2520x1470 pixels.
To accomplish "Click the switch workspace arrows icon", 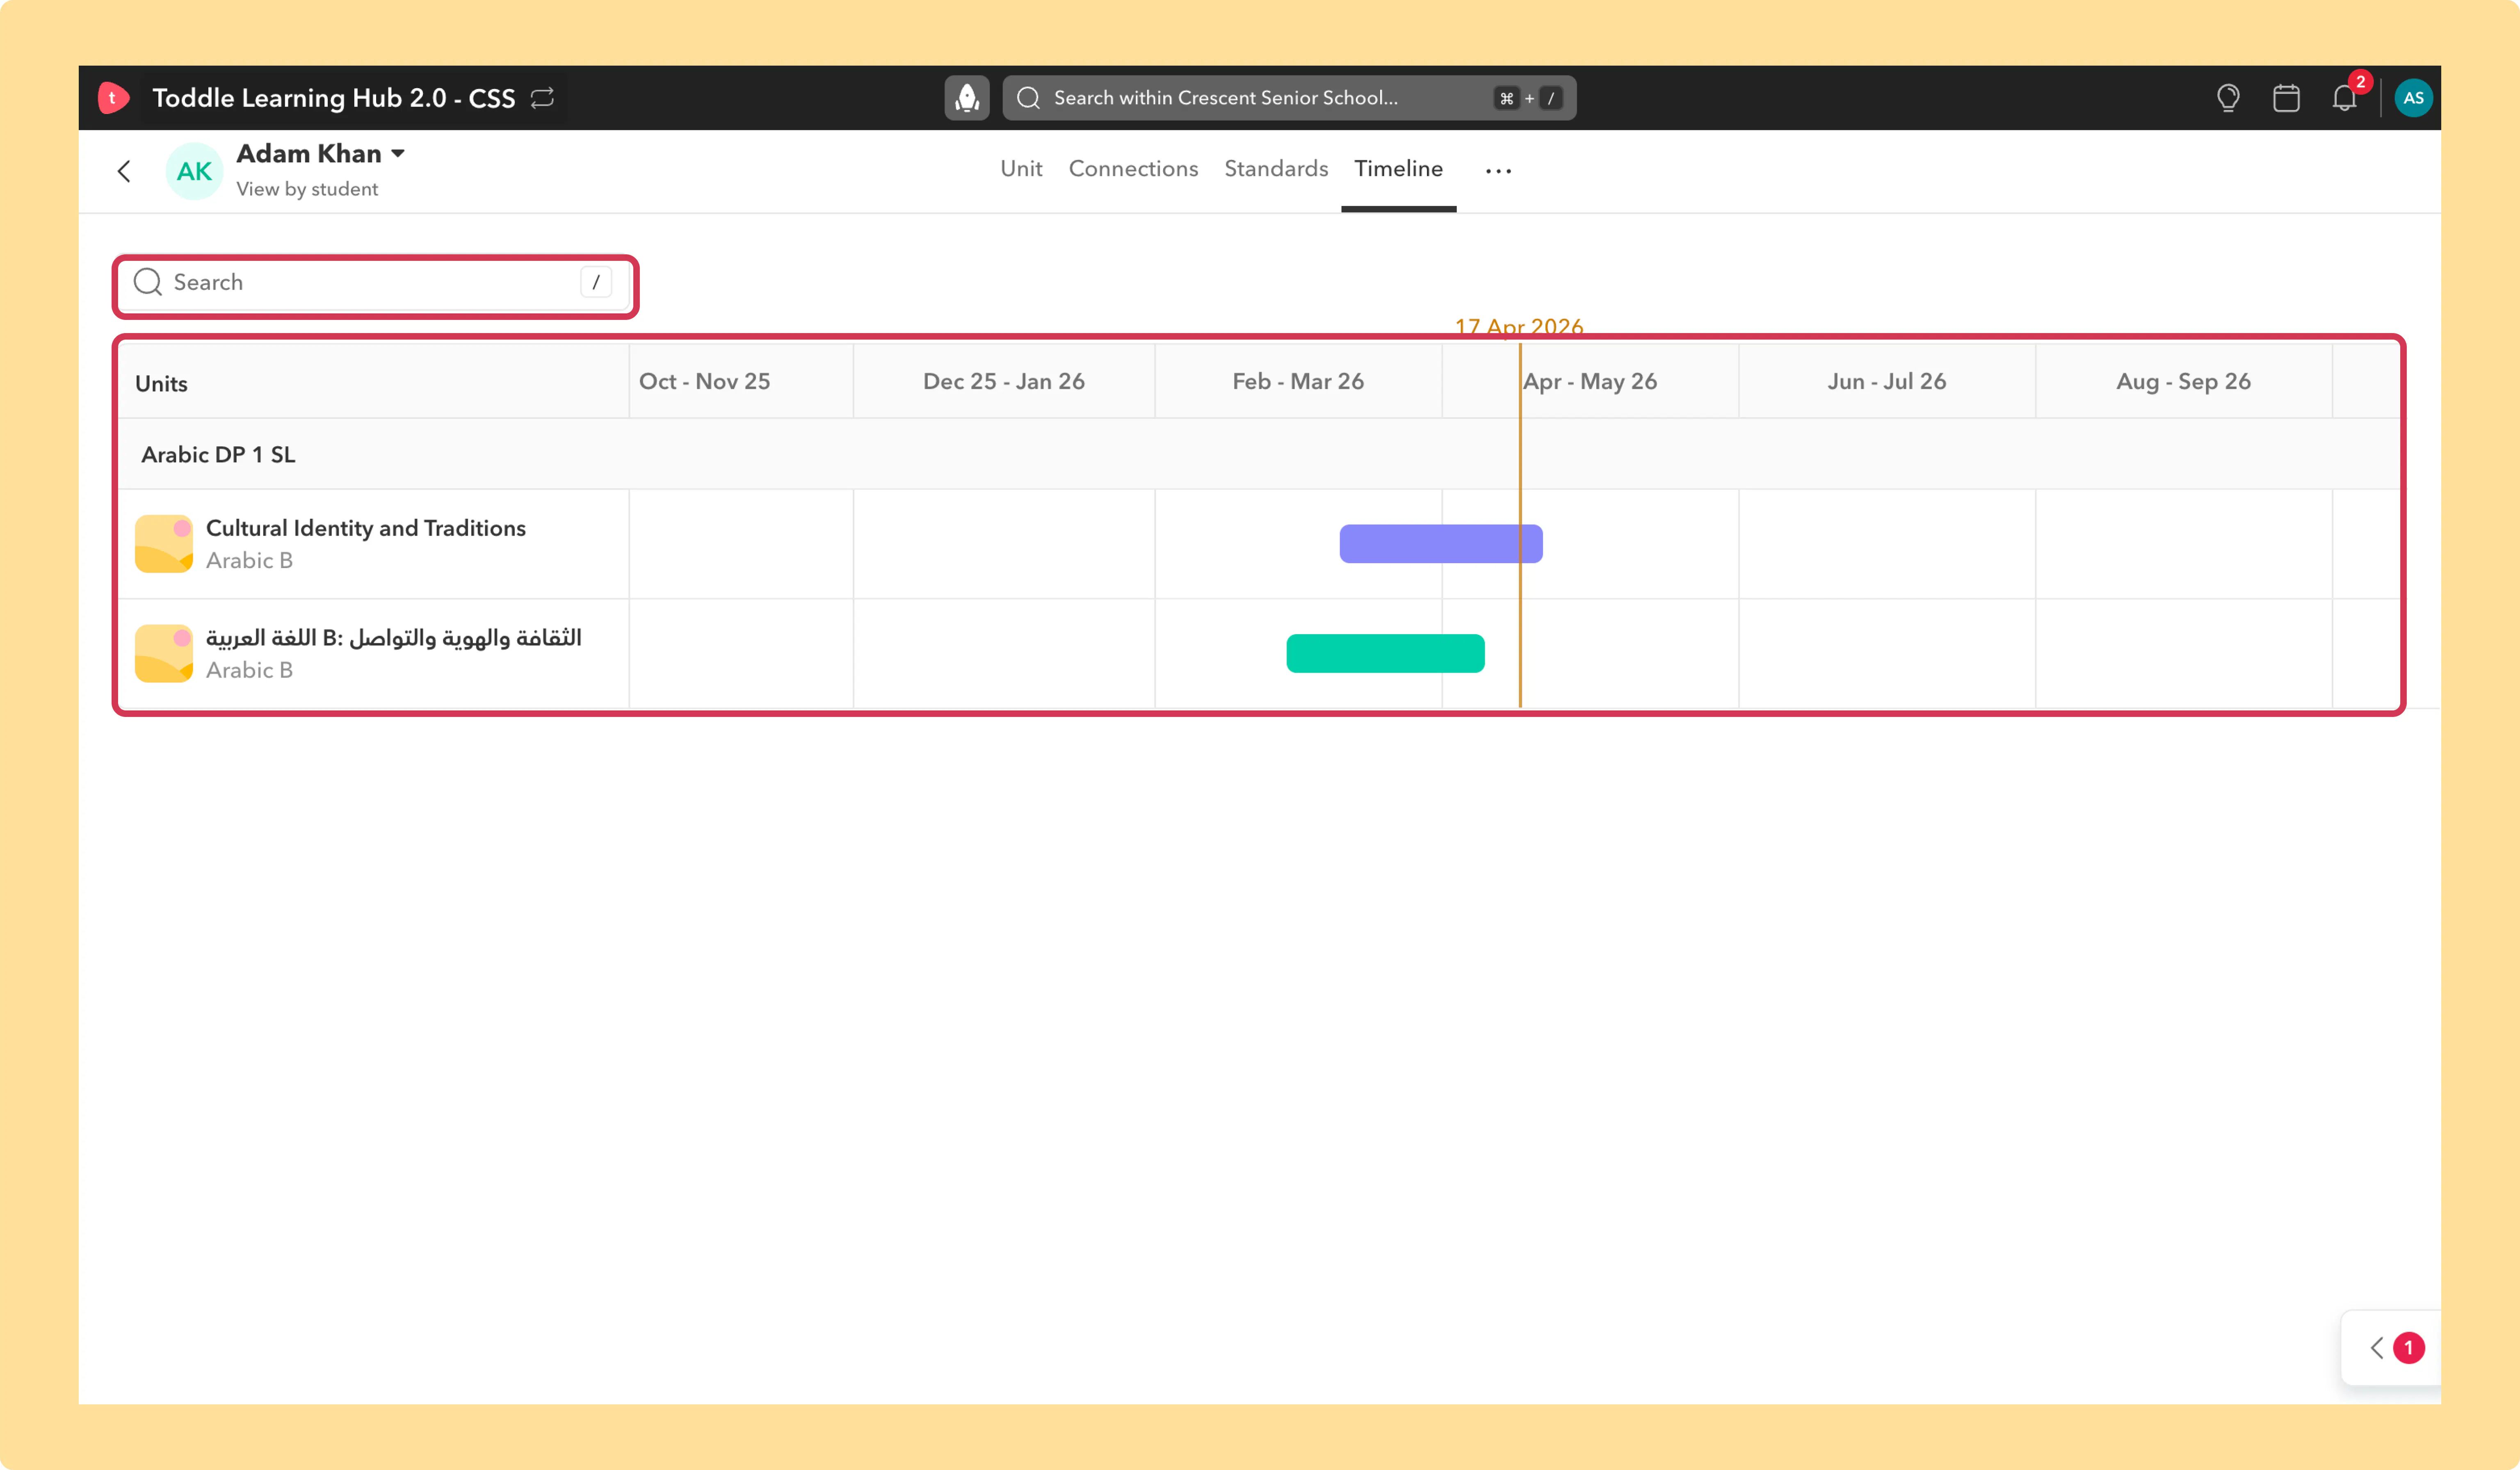I will pos(542,98).
